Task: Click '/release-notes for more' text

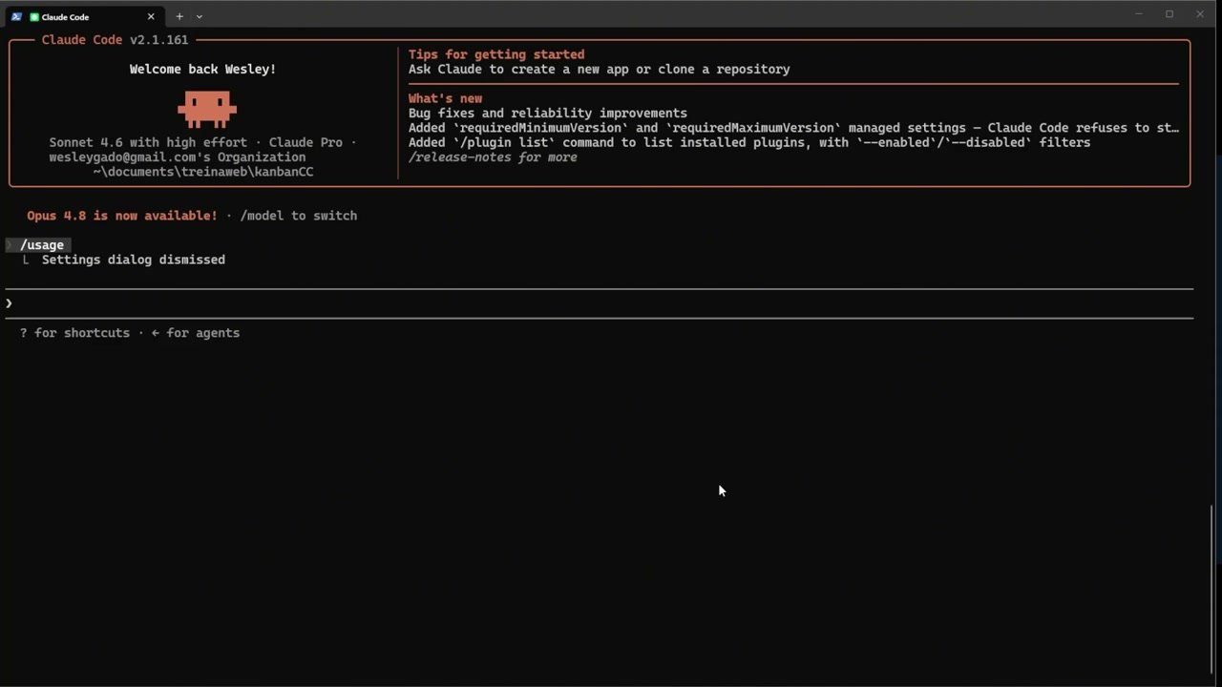Action: tap(493, 157)
